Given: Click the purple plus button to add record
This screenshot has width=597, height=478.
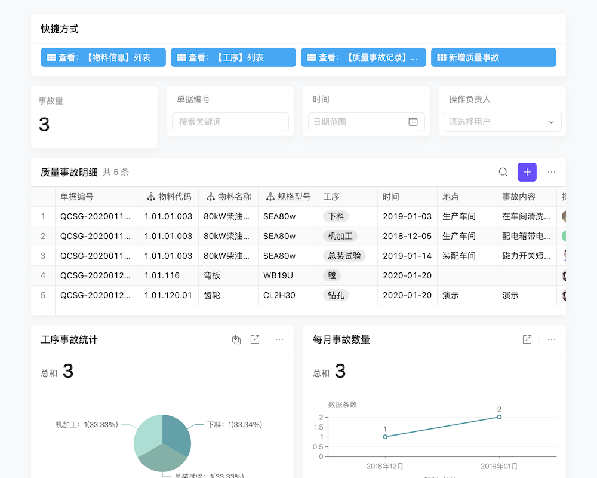Looking at the screenshot, I should 527,171.
